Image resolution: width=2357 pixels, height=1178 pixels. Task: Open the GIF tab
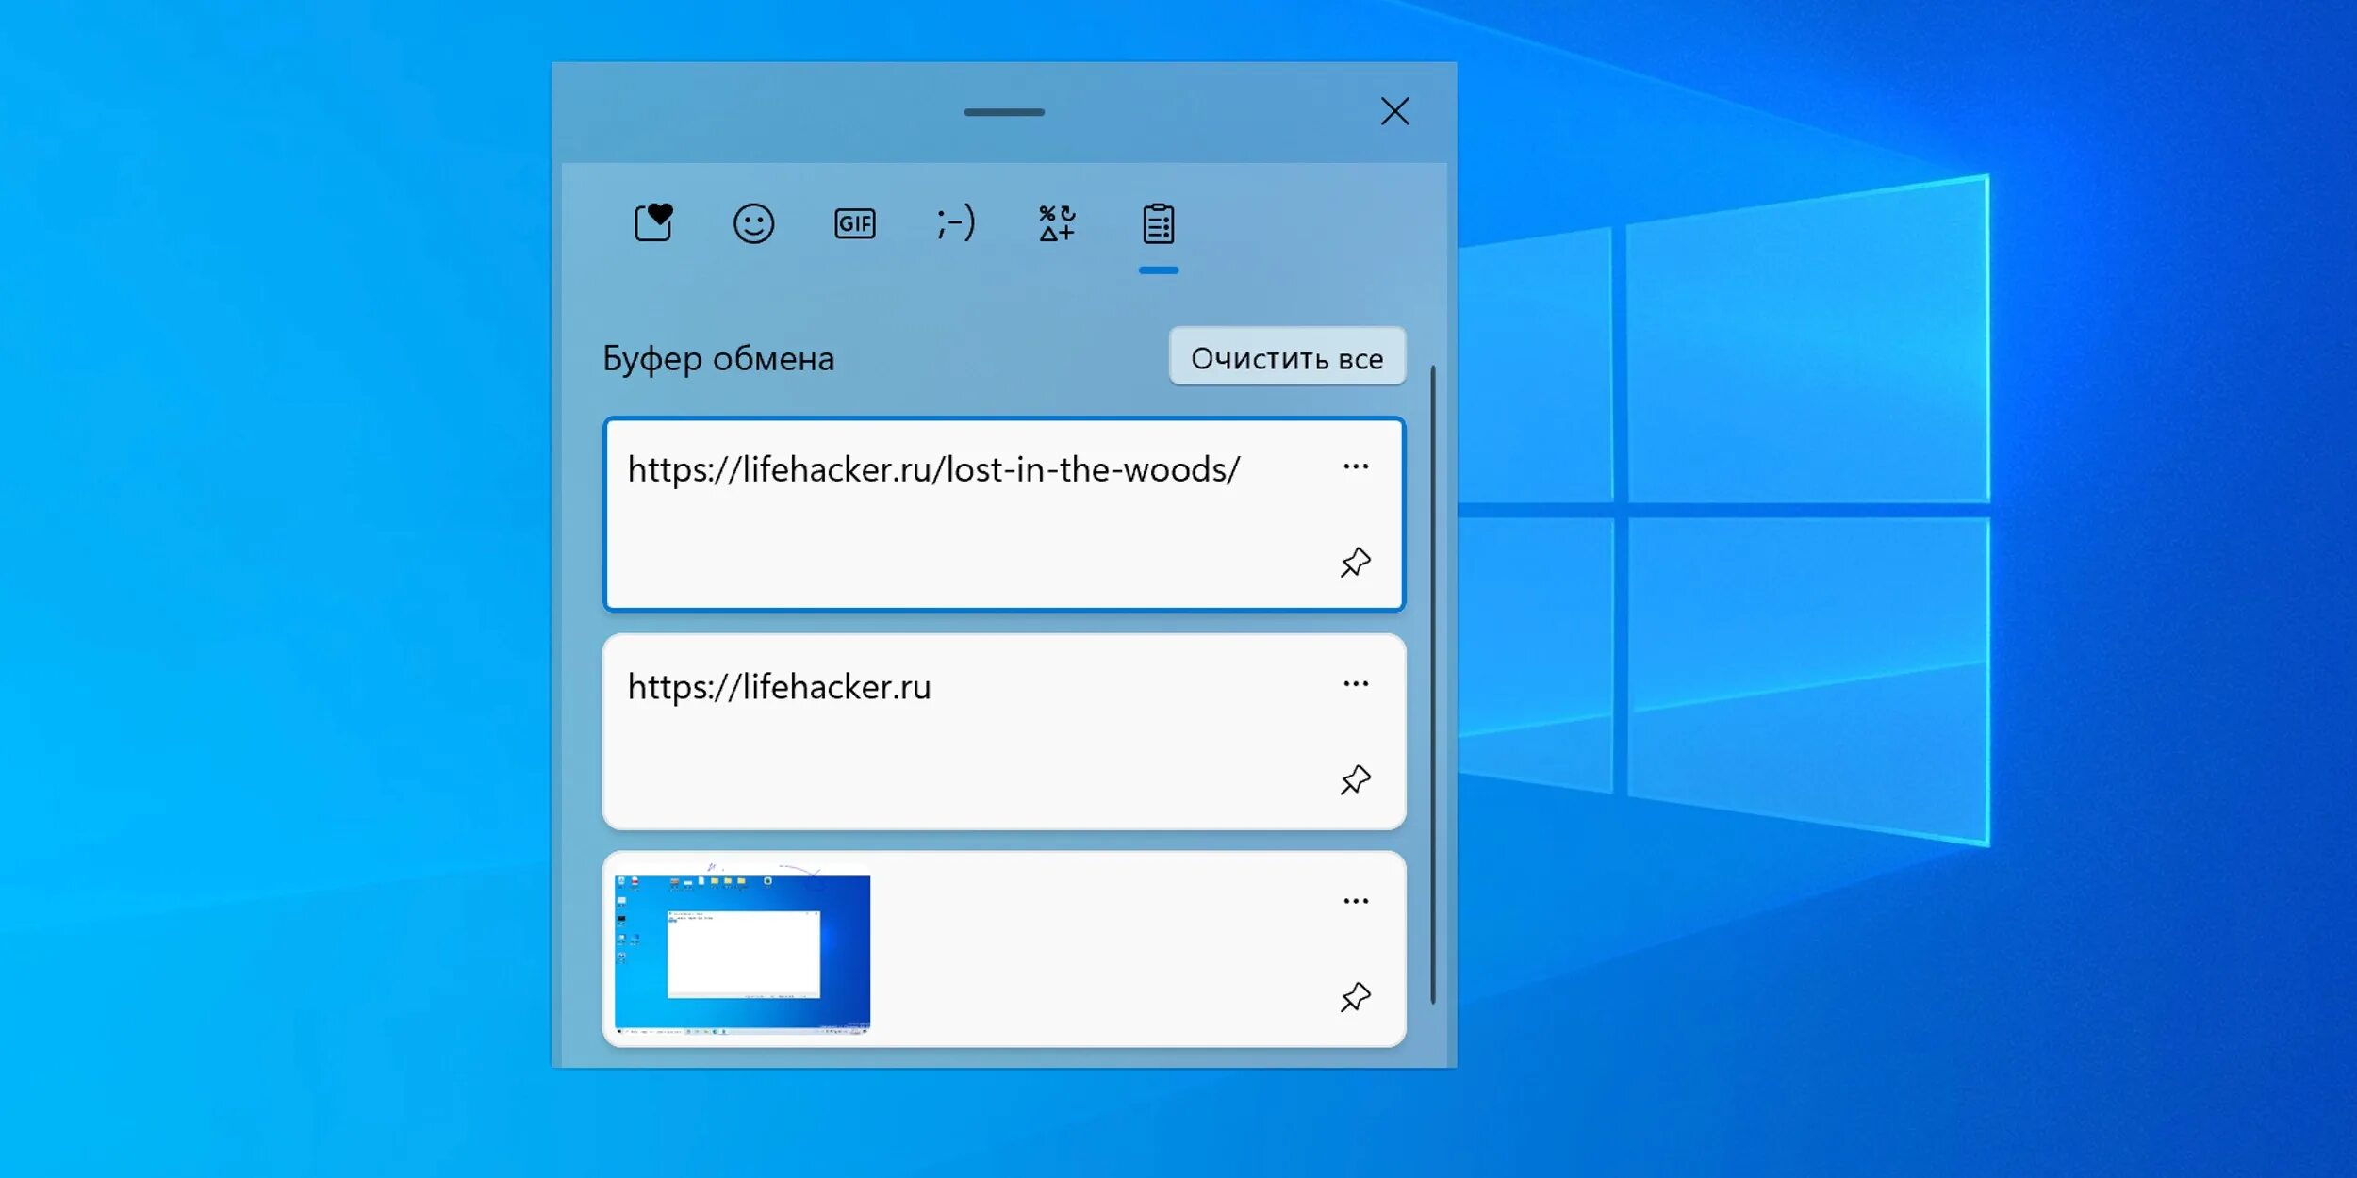pyautogui.click(x=854, y=223)
